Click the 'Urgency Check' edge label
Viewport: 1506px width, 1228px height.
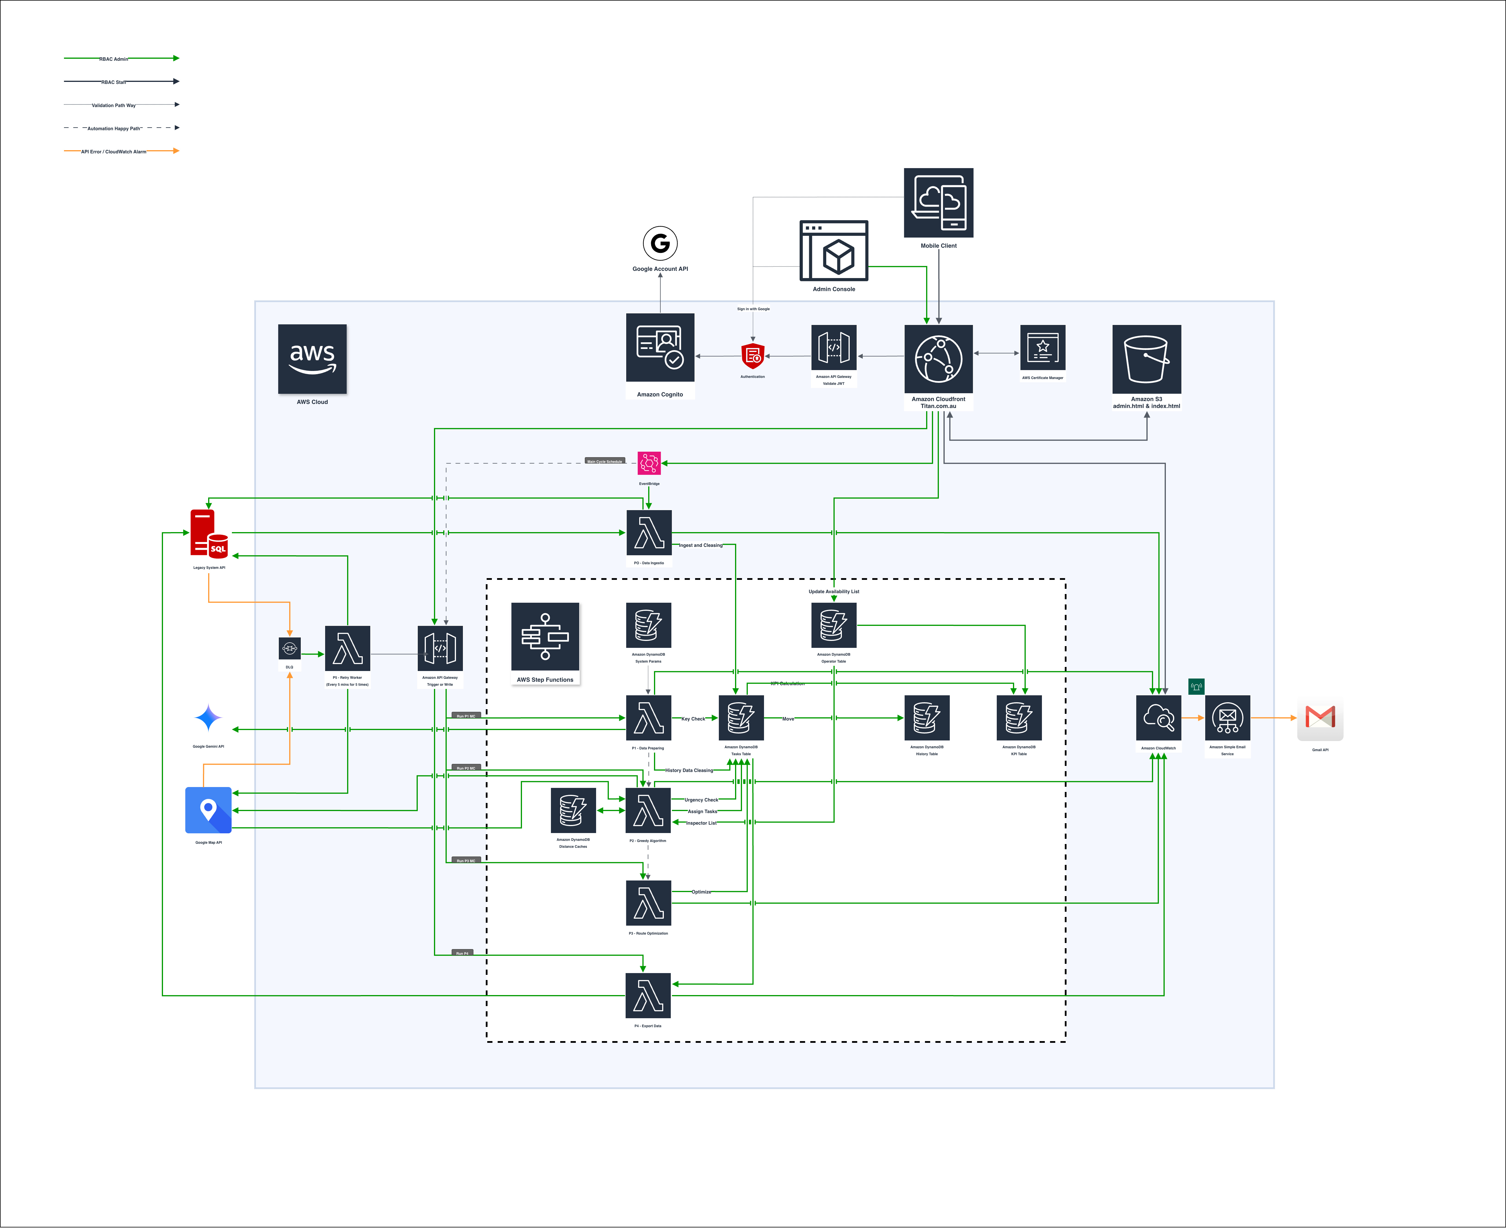701,800
